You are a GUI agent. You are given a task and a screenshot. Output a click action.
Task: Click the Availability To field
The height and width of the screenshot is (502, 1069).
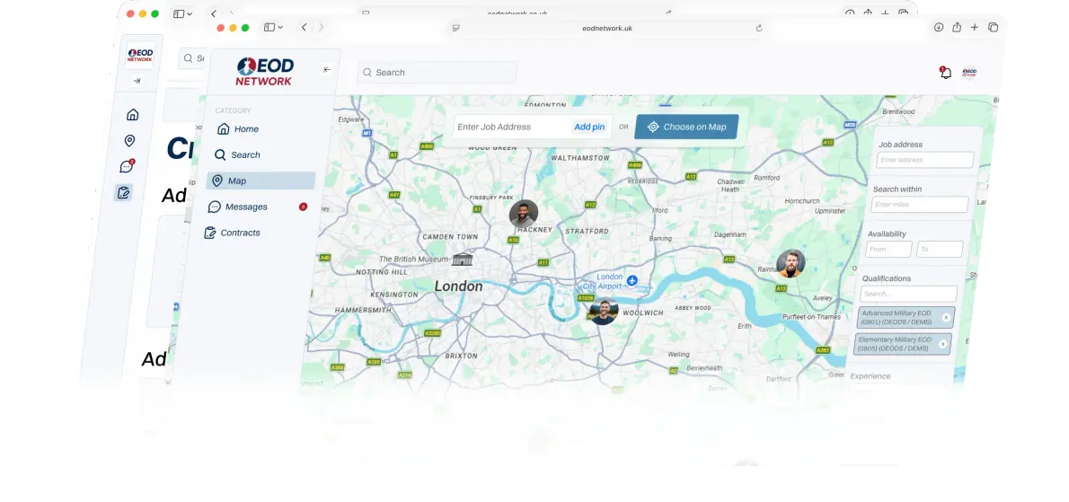coord(940,250)
